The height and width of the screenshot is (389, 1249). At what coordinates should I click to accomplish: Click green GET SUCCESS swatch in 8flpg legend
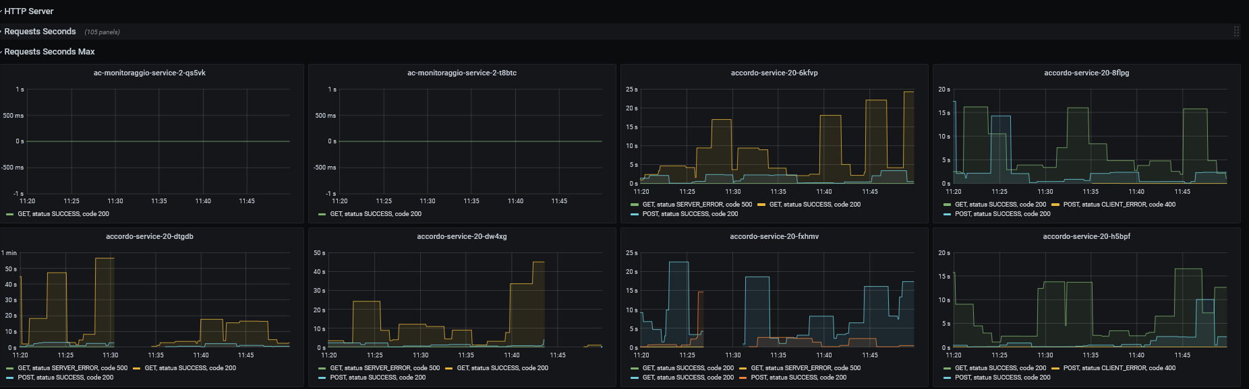click(x=947, y=205)
